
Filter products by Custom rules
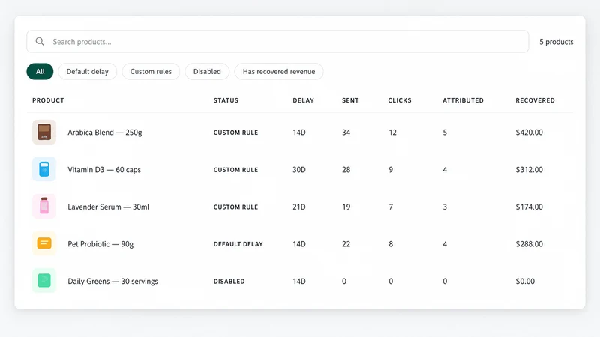coord(151,71)
